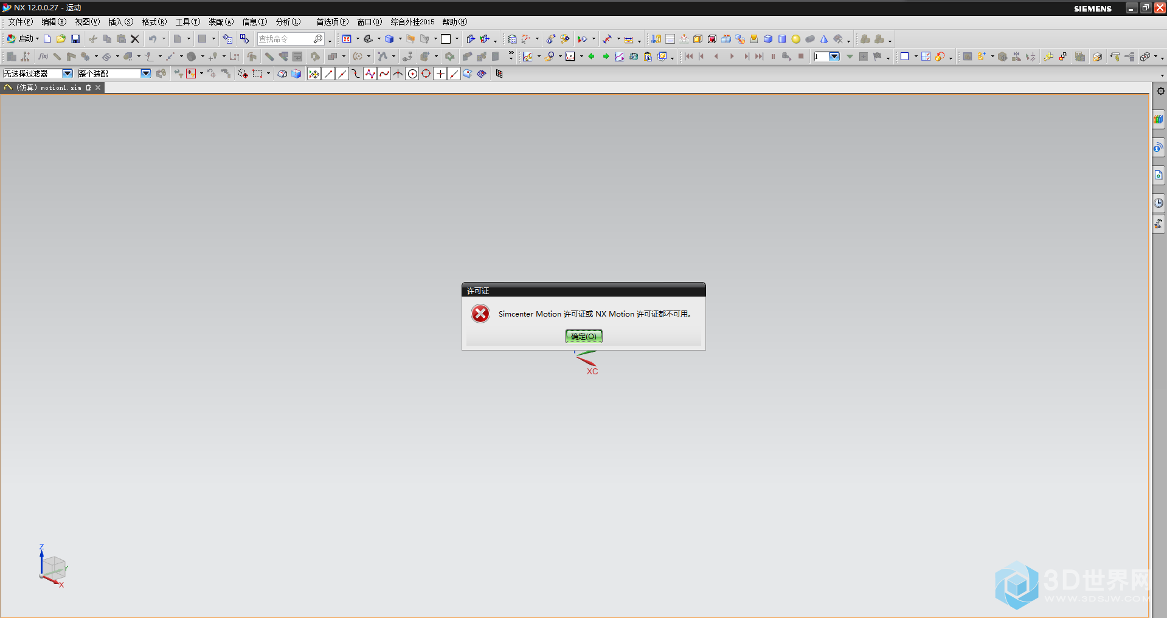Click the green forward arrow icon

[606, 57]
